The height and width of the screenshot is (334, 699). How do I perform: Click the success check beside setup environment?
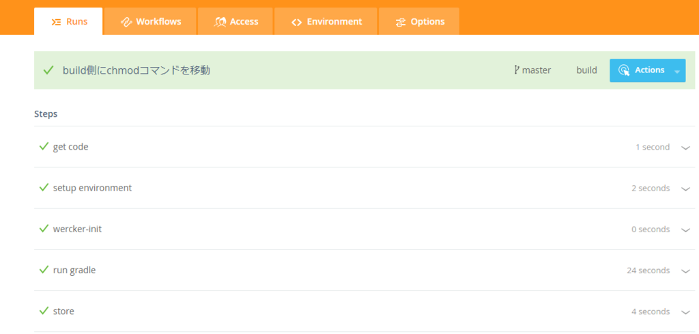pos(44,187)
